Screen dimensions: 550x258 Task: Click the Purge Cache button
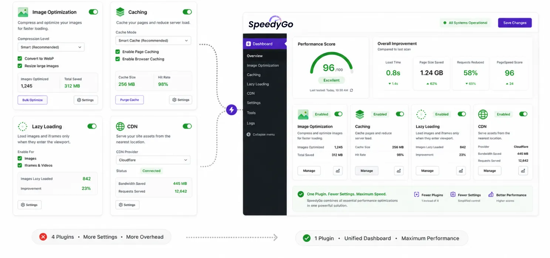pyautogui.click(x=129, y=100)
